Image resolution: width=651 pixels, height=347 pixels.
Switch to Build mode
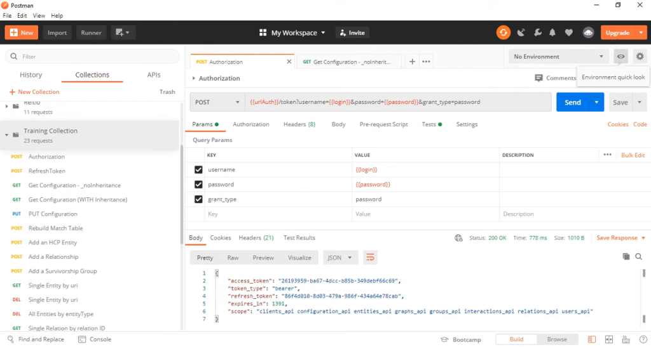tap(516, 339)
